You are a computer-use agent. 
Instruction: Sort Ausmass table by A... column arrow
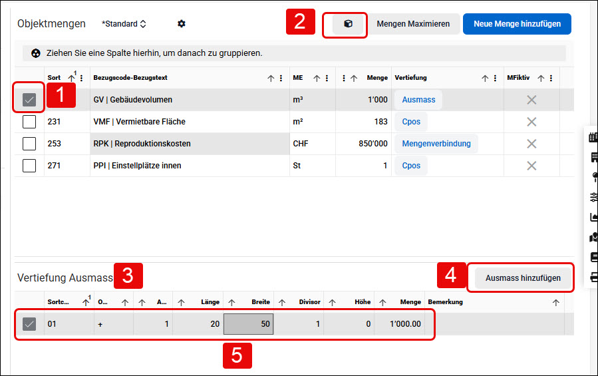coord(142,302)
